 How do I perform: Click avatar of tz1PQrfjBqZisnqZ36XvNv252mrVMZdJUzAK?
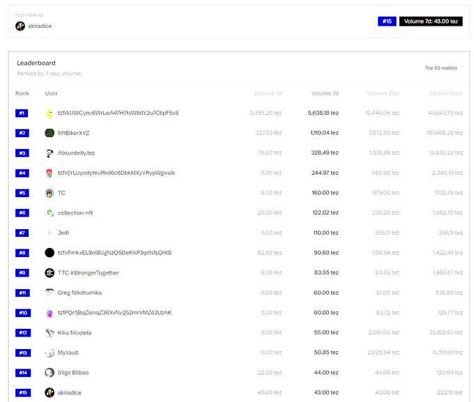[49, 313]
